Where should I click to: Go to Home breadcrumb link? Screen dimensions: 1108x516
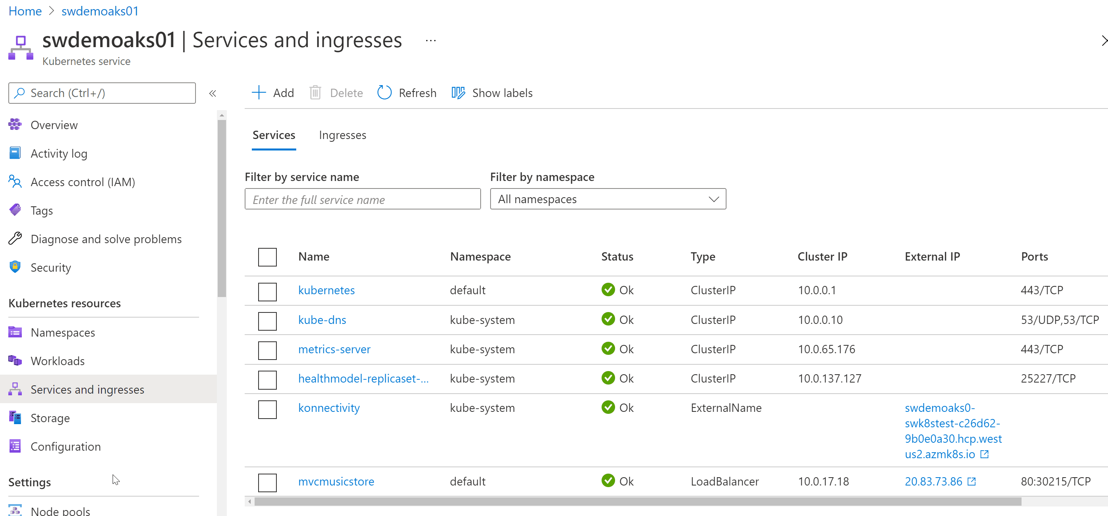[x=25, y=11]
